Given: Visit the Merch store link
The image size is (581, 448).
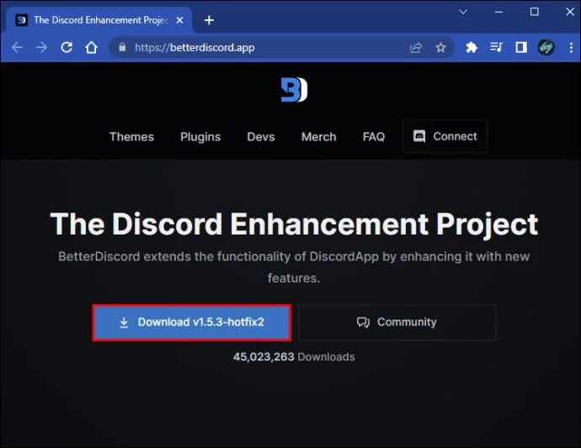Looking at the screenshot, I should tap(318, 137).
